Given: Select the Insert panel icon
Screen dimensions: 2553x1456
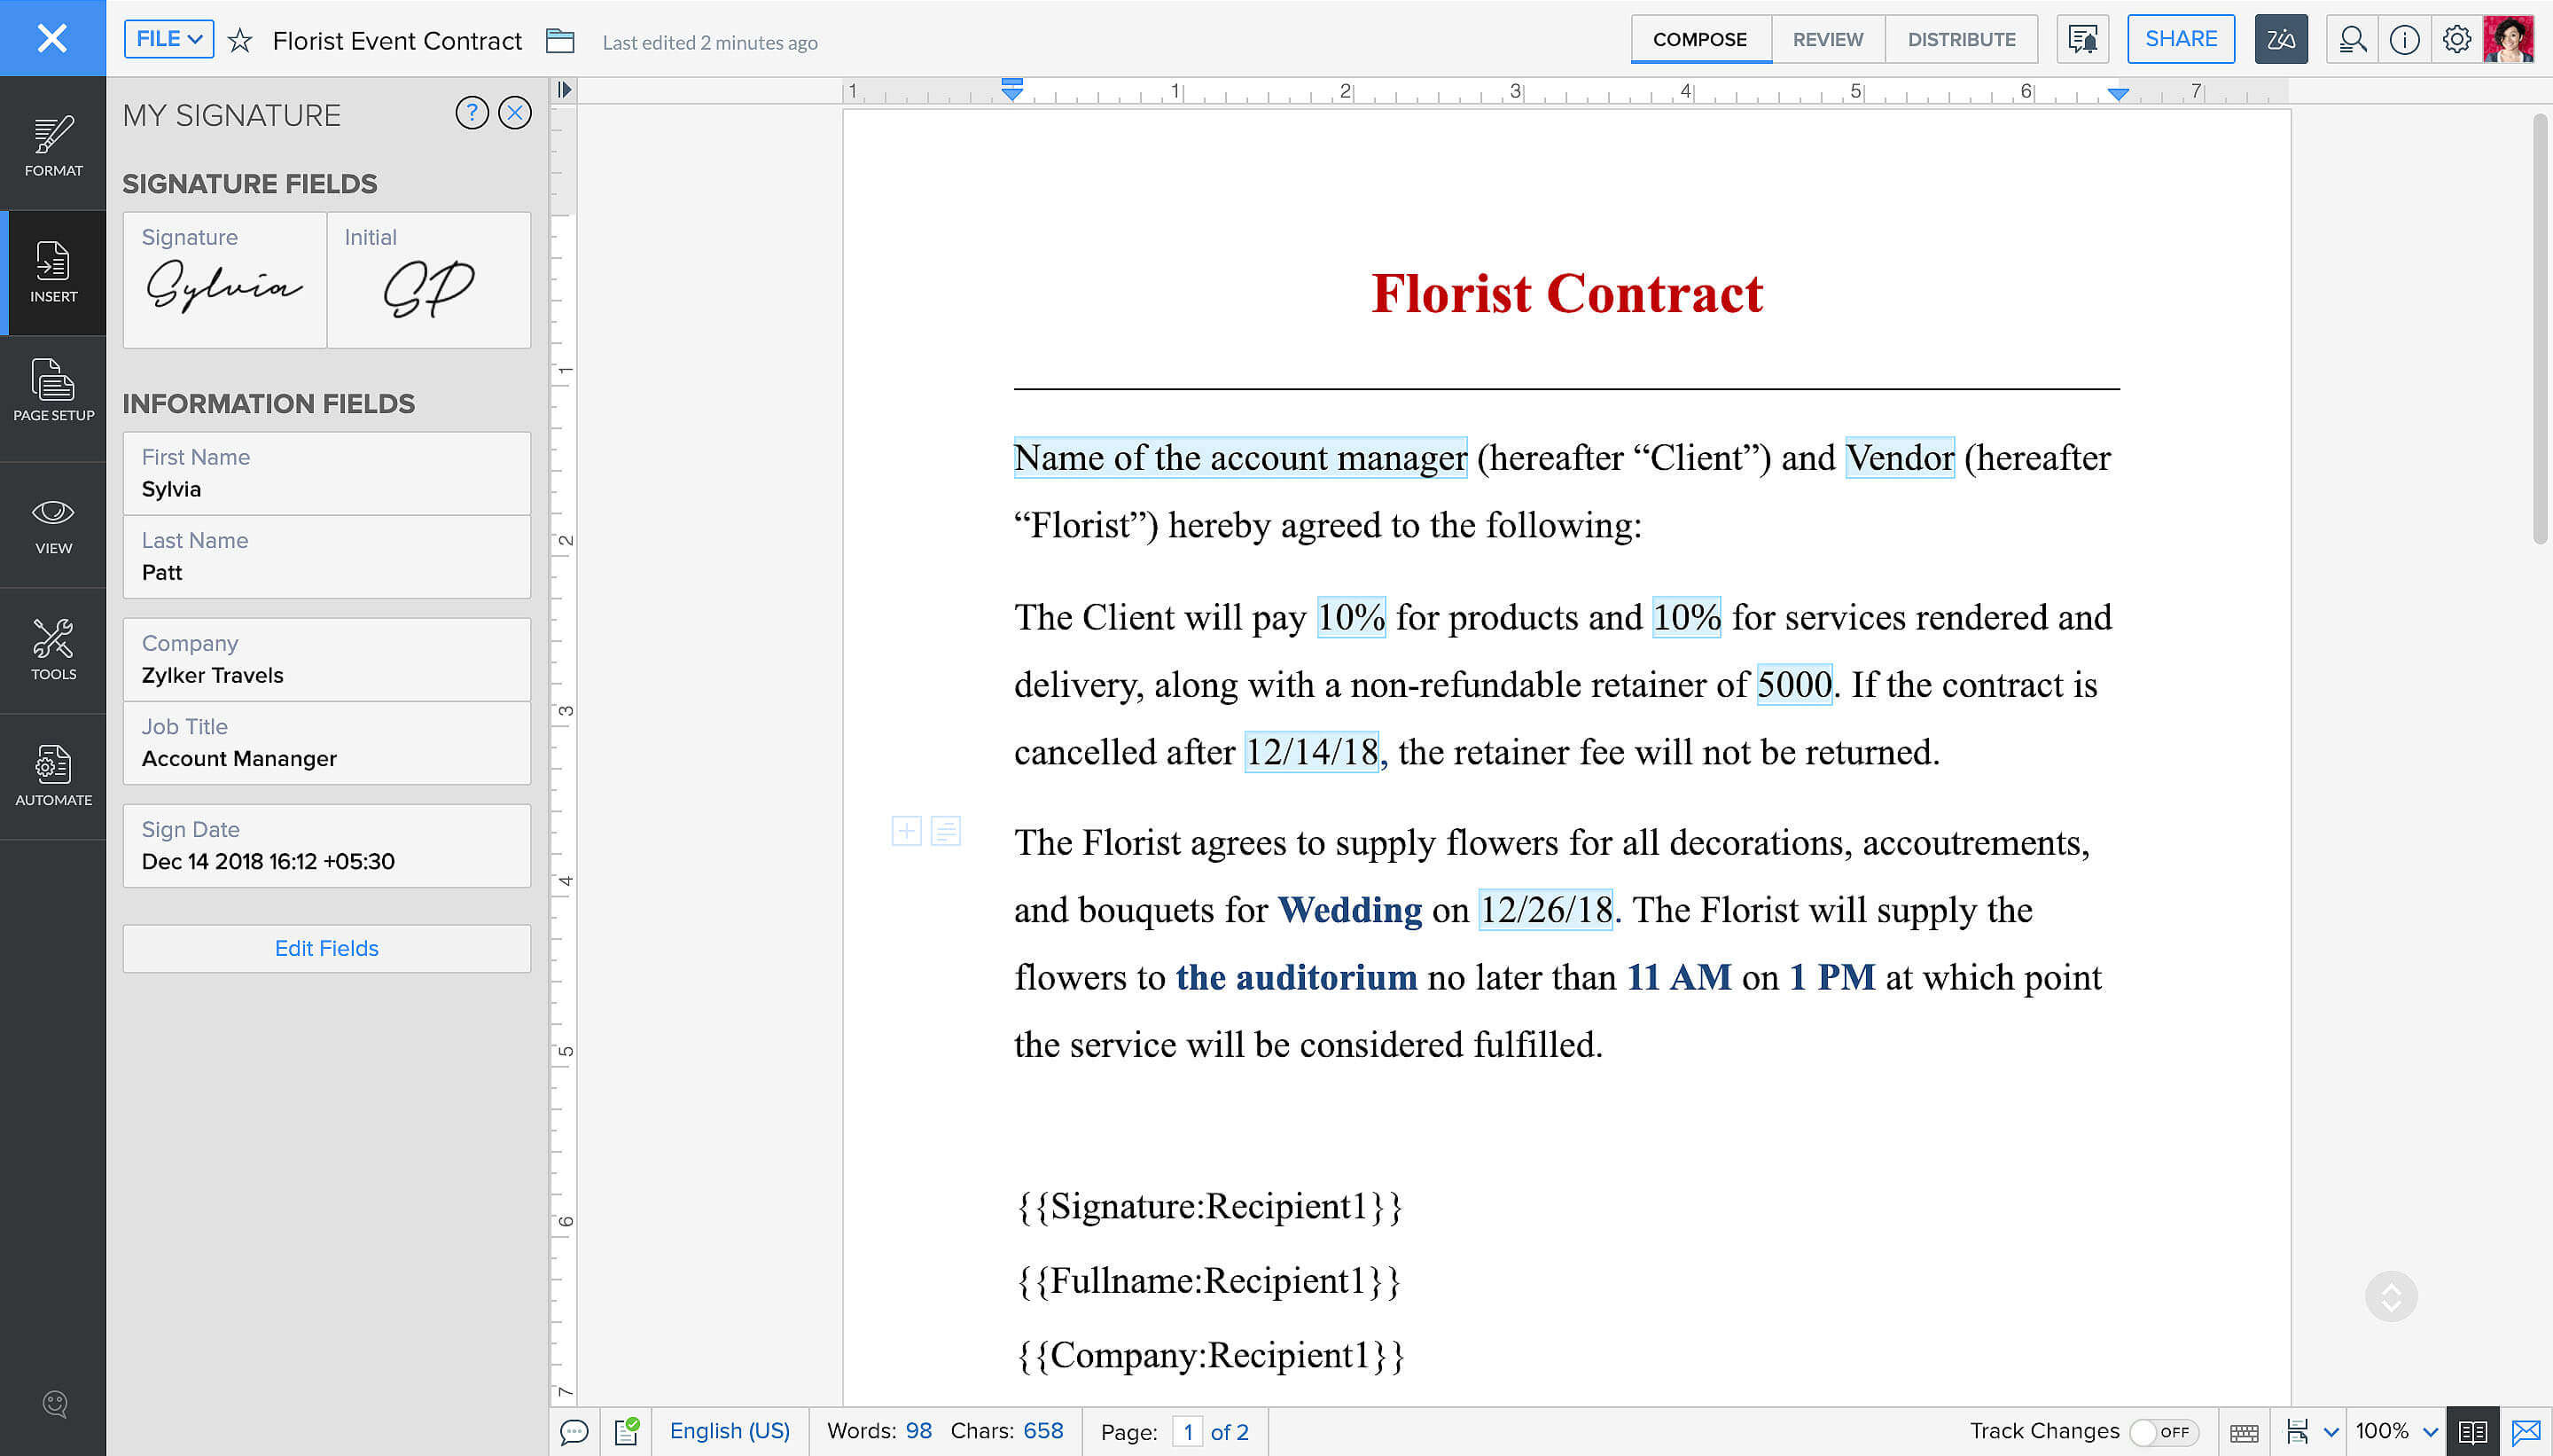Looking at the screenshot, I should pos(52,272).
